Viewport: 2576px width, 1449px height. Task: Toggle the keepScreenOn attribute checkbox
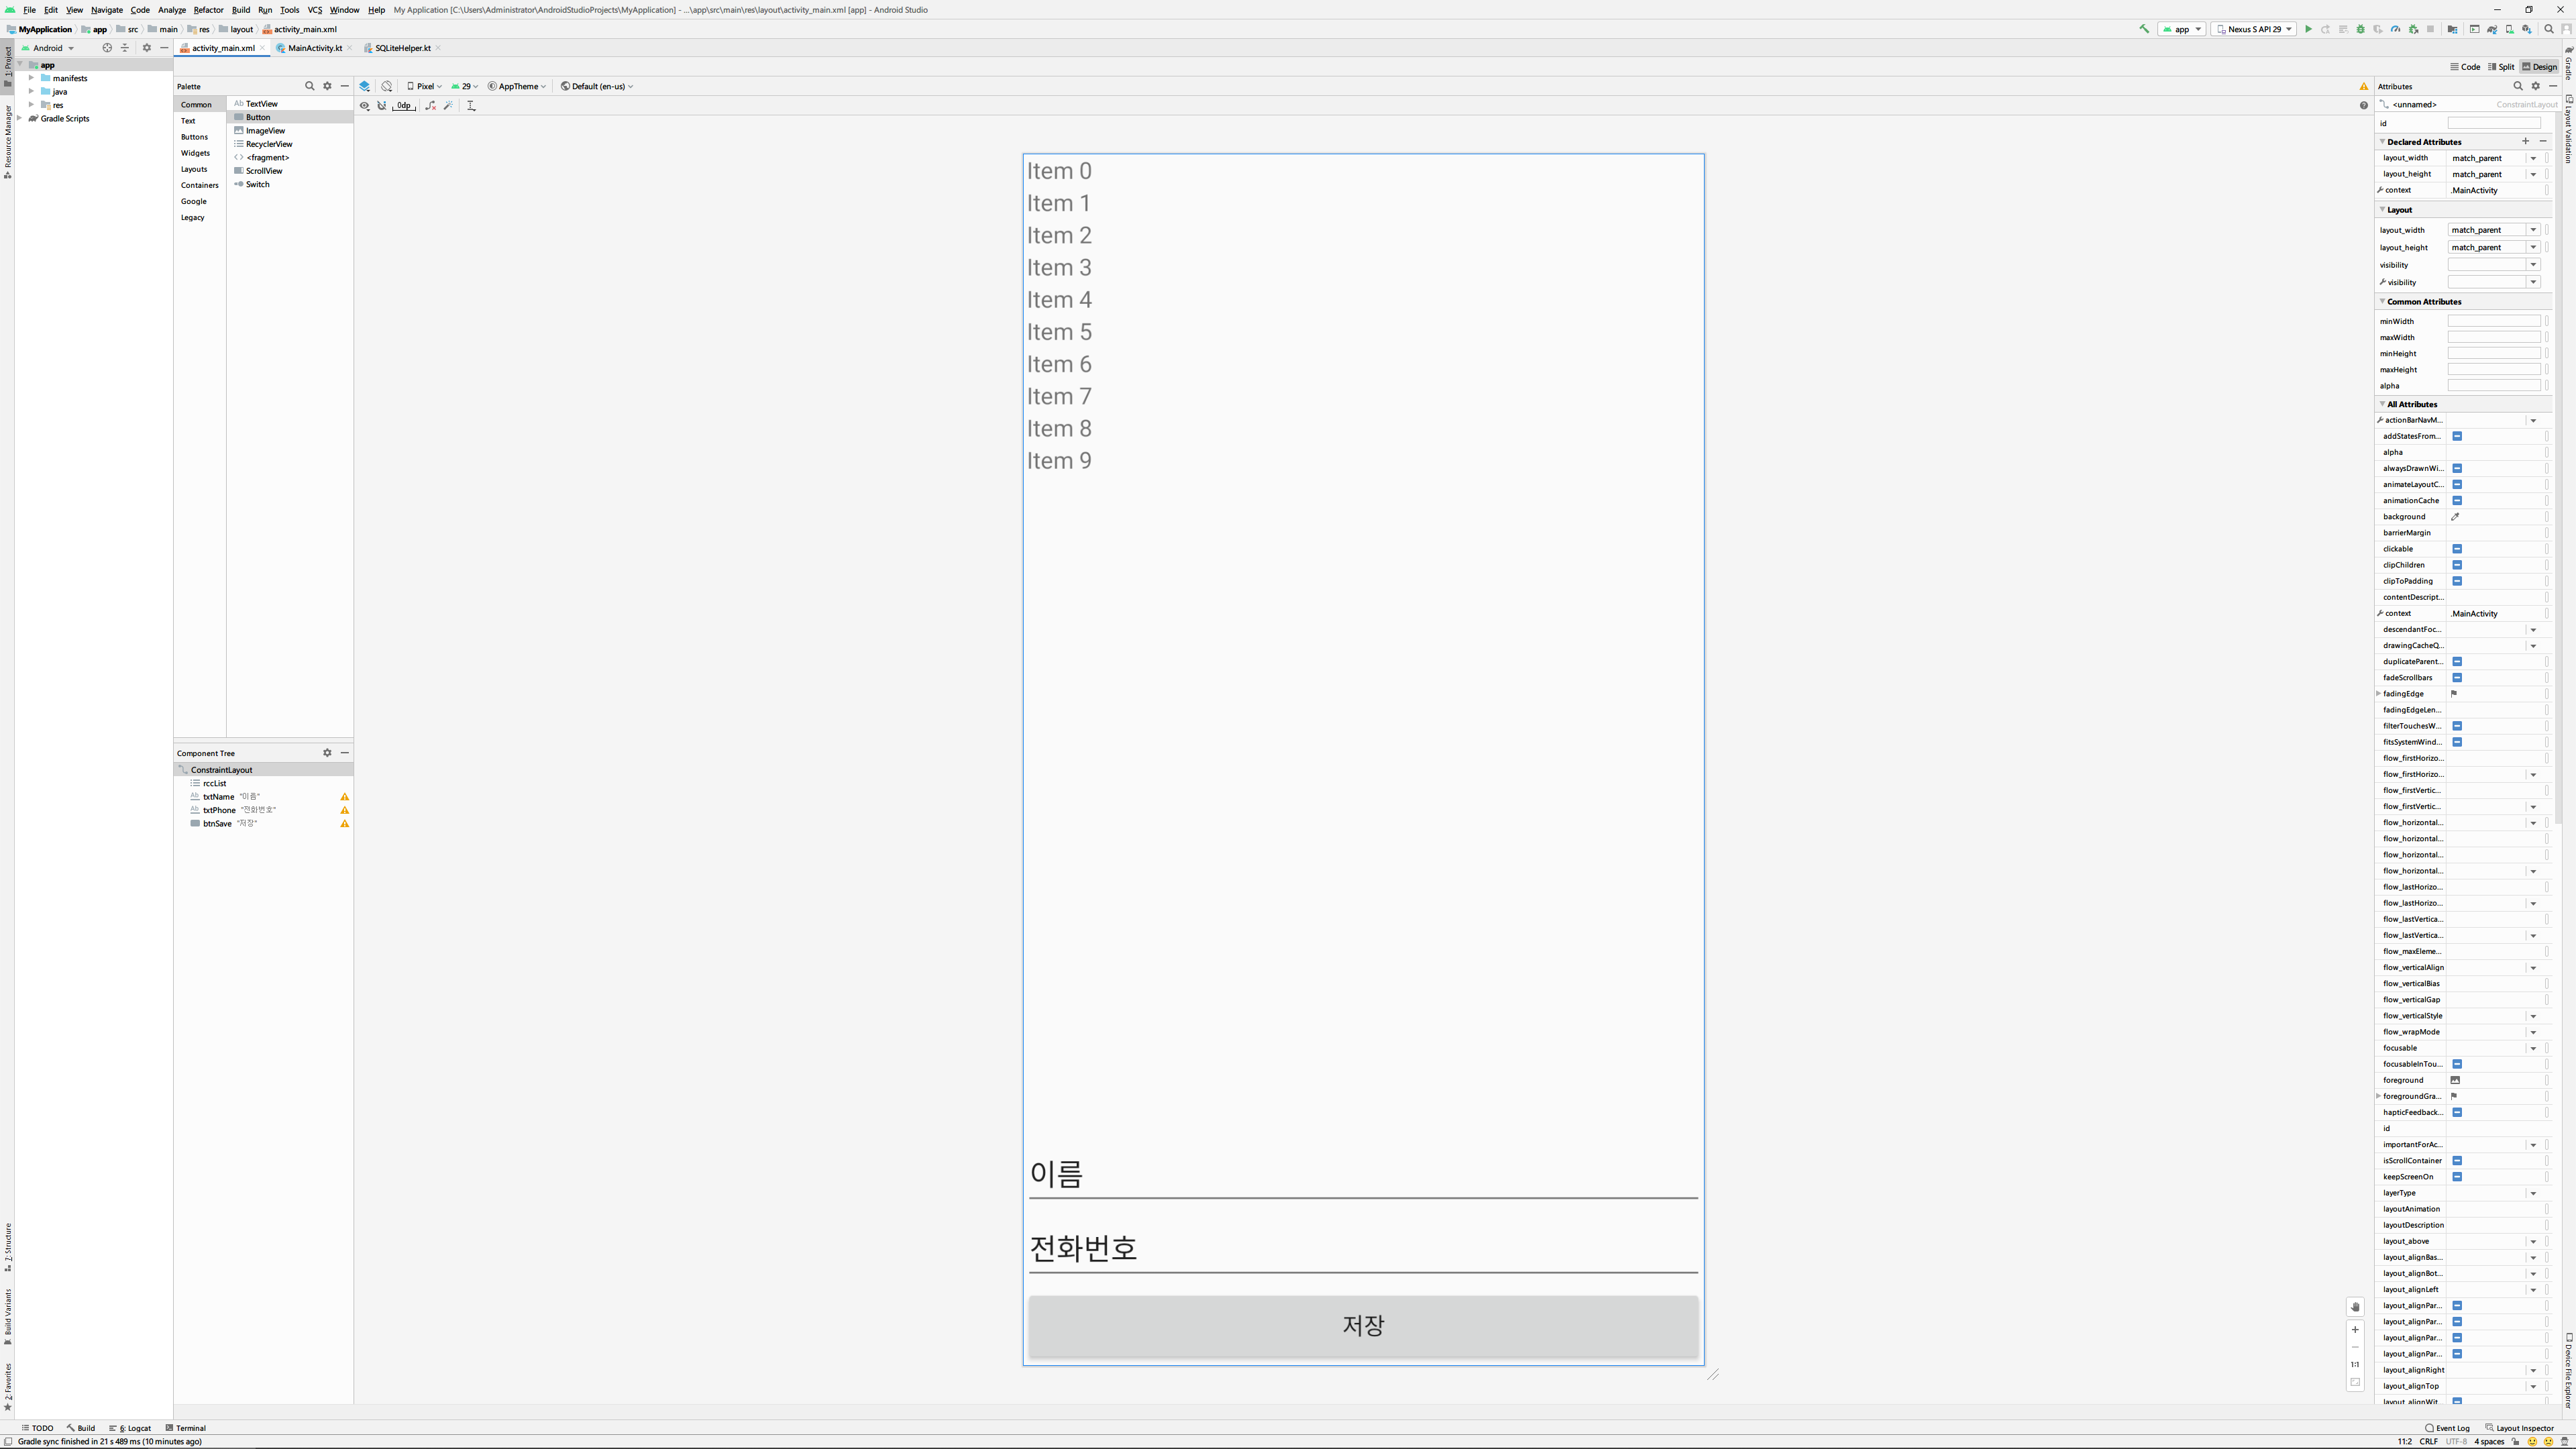2456,1177
